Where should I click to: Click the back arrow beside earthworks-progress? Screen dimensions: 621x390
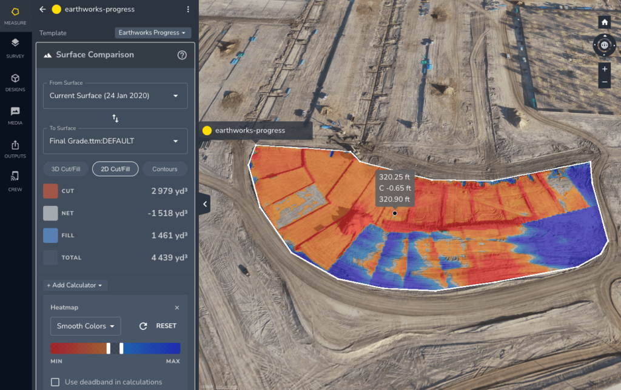42,9
